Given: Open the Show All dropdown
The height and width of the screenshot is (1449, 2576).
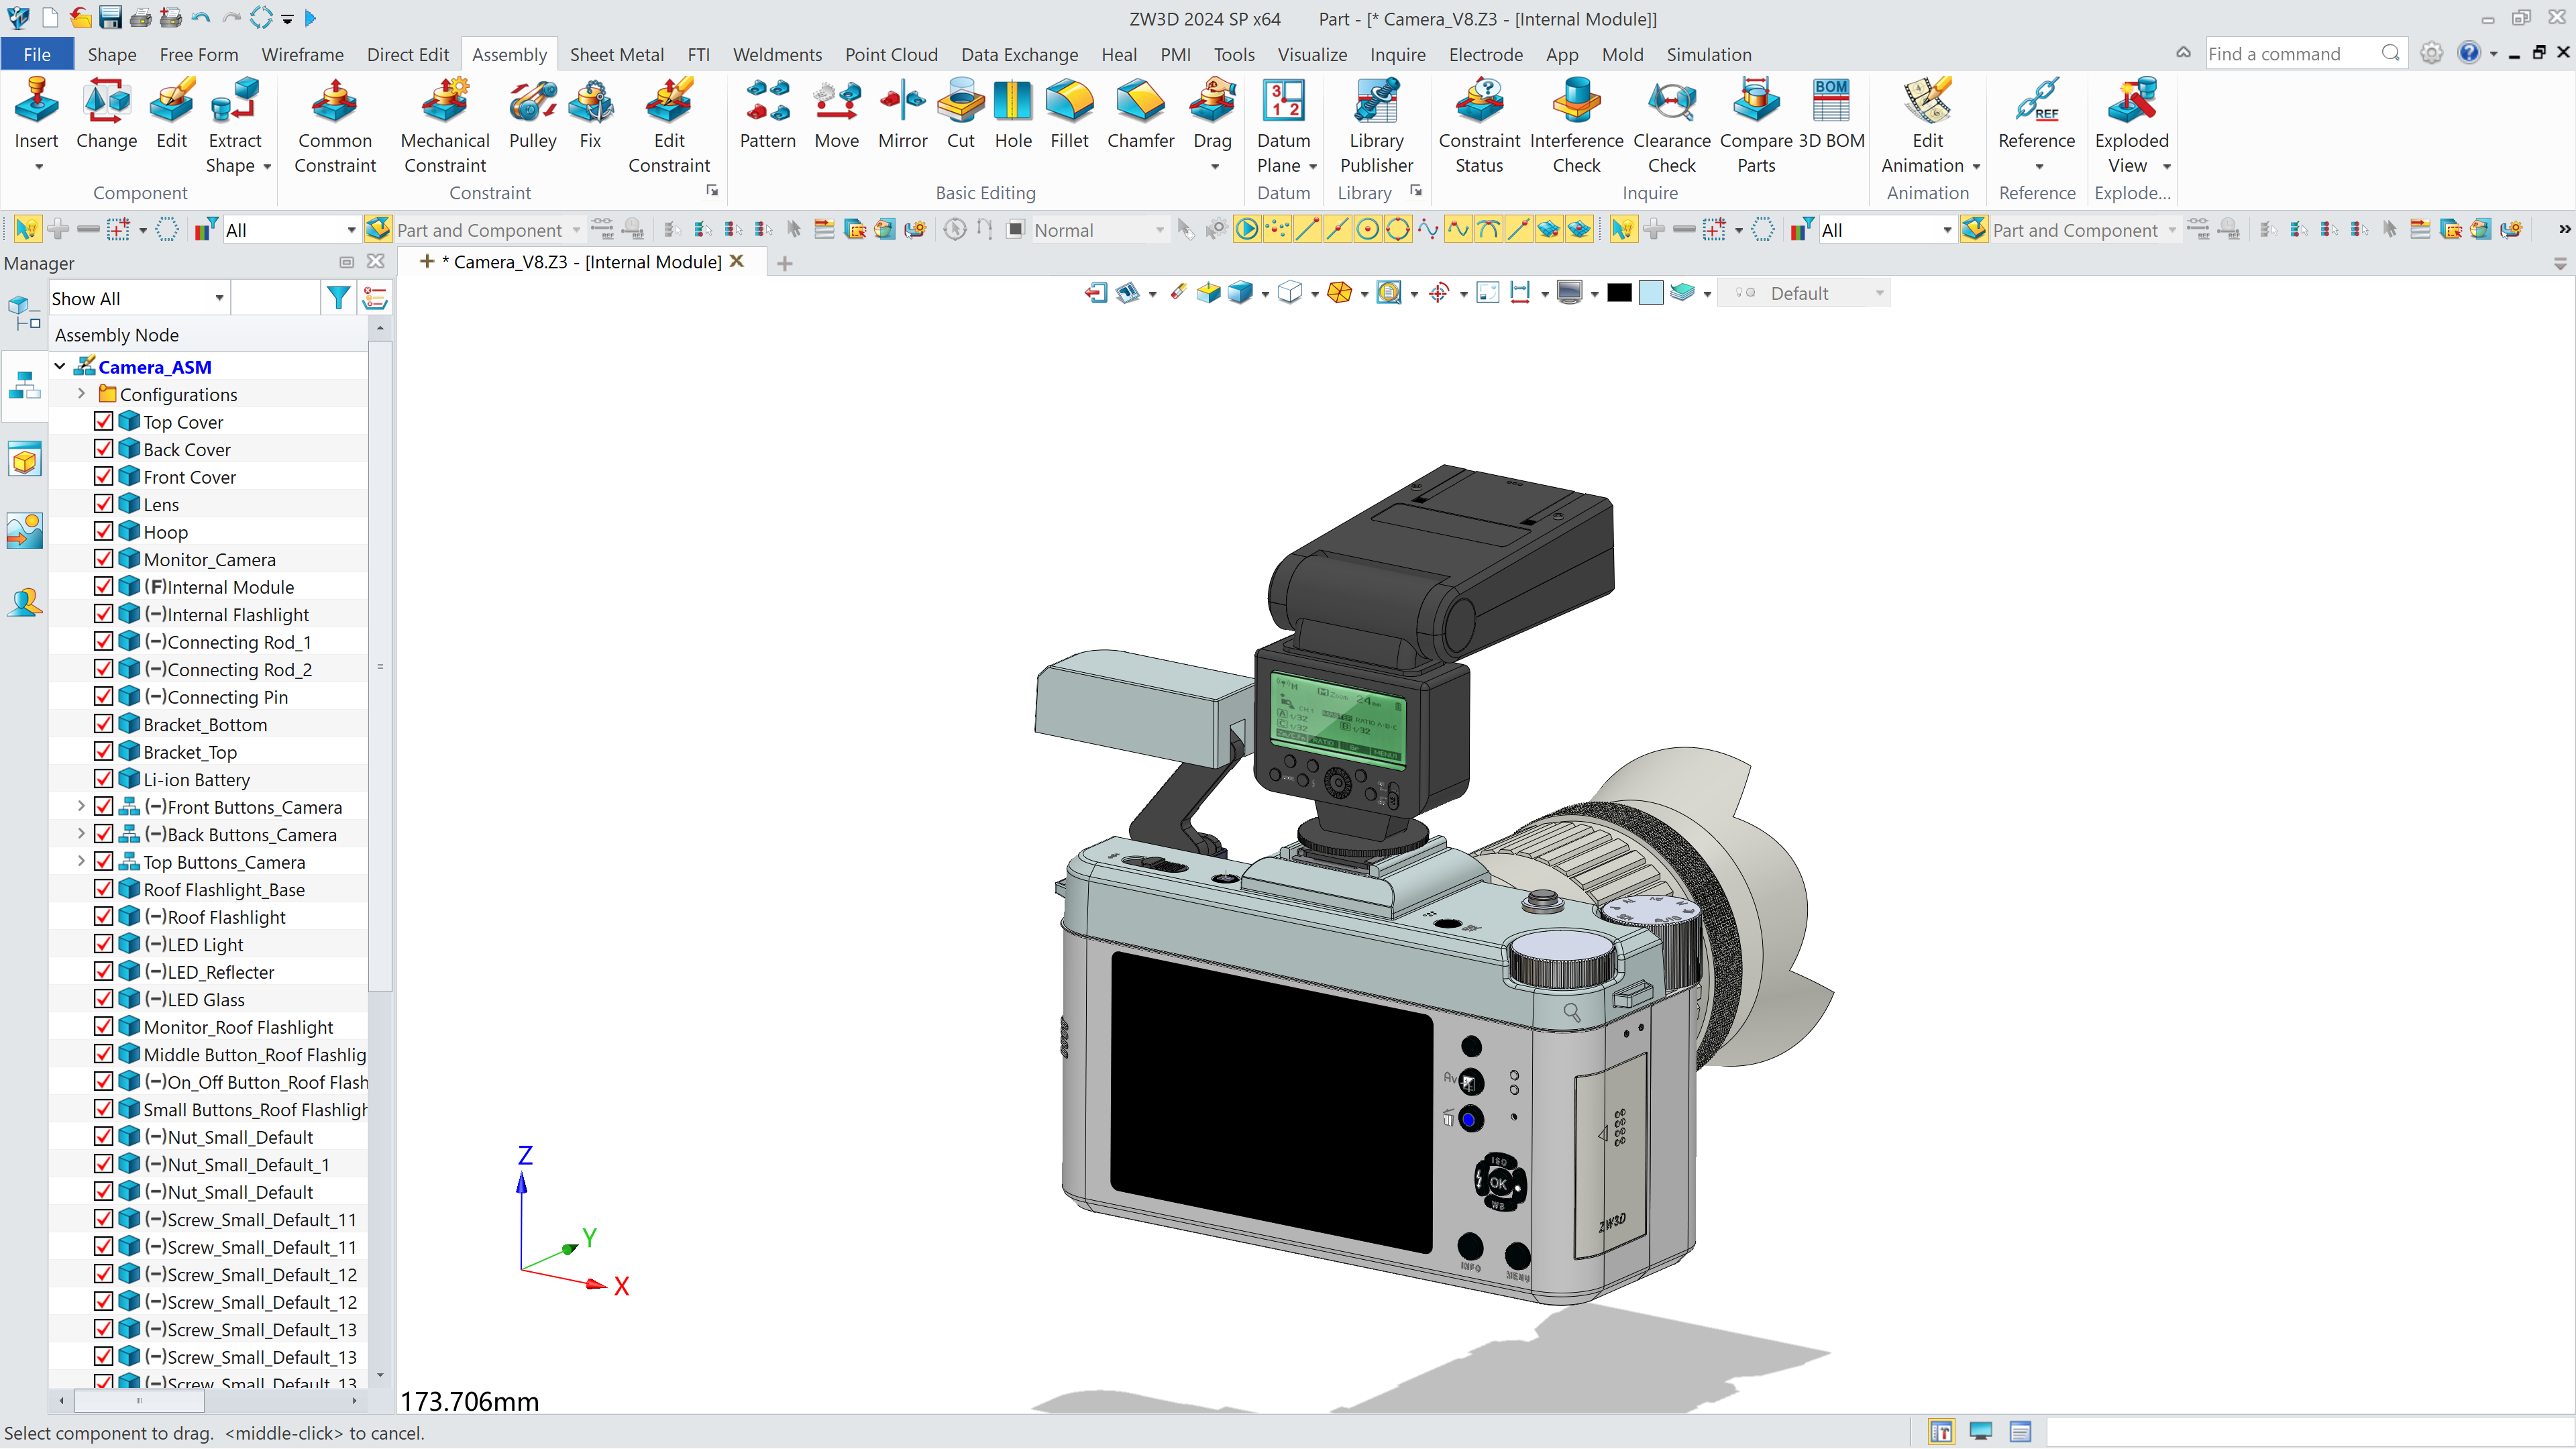Looking at the screenshot, I should (219, 298).
